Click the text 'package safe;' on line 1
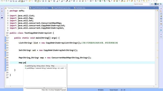The width and height of the screenshot is (163, 91). pos(17,11)
